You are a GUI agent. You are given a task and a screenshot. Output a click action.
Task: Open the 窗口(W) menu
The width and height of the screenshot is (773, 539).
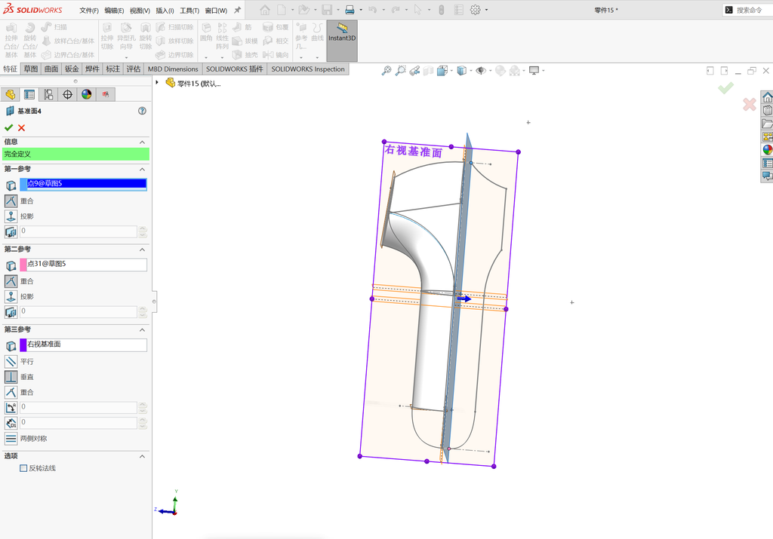point(216,11)
